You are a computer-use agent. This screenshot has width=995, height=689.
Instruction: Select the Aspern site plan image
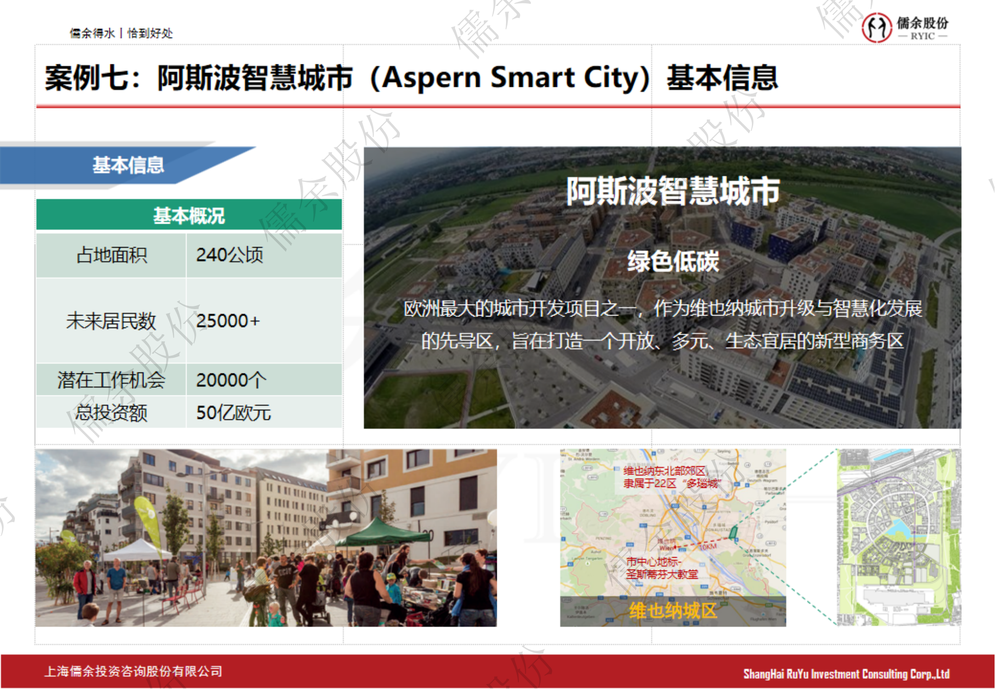coord(898,537)
